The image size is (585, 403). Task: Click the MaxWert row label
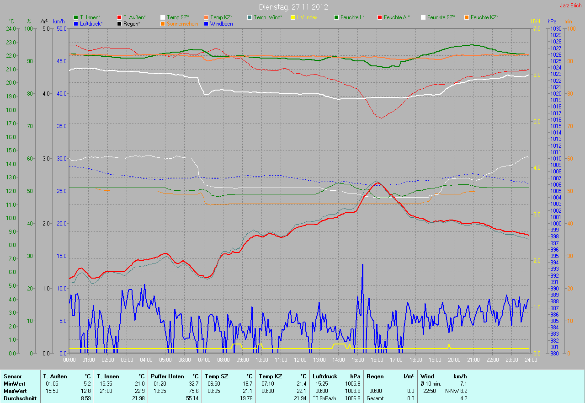(15, 391)
